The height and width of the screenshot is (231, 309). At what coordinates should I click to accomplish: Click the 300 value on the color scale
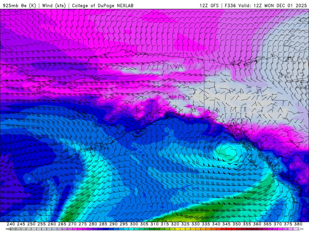(x=134, y=224)
